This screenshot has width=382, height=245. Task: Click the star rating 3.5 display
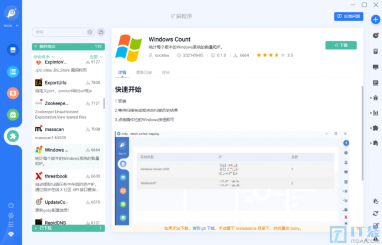point(274,55)
